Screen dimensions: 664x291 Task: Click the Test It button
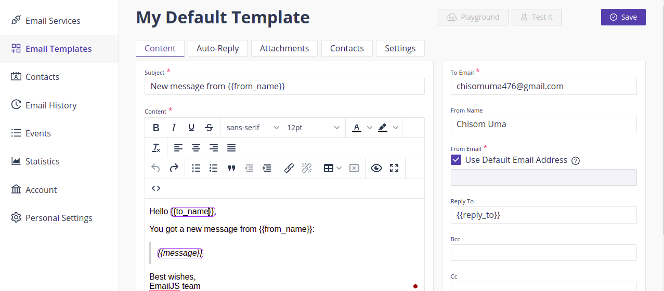point(537,17)
